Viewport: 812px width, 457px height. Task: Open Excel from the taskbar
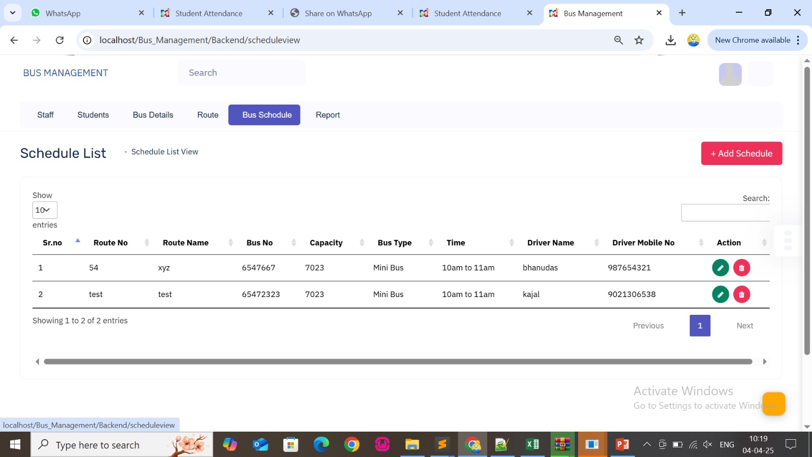click(532, 445)
